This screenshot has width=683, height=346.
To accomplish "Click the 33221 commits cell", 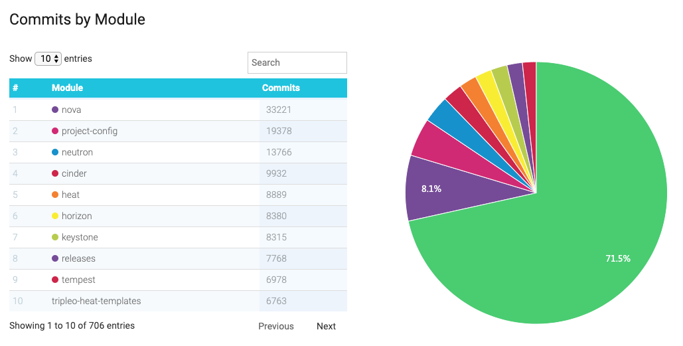I will 303,110.
